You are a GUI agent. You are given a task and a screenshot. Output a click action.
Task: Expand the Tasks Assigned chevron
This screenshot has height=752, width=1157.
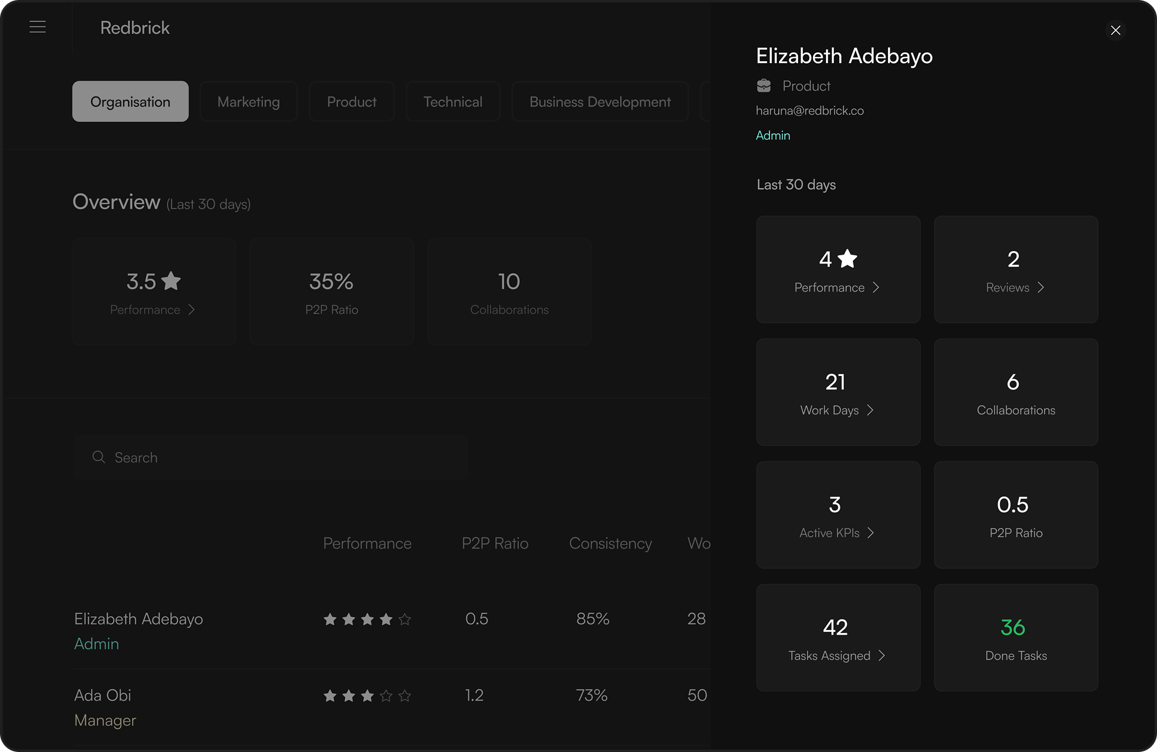tap(881, 655)
